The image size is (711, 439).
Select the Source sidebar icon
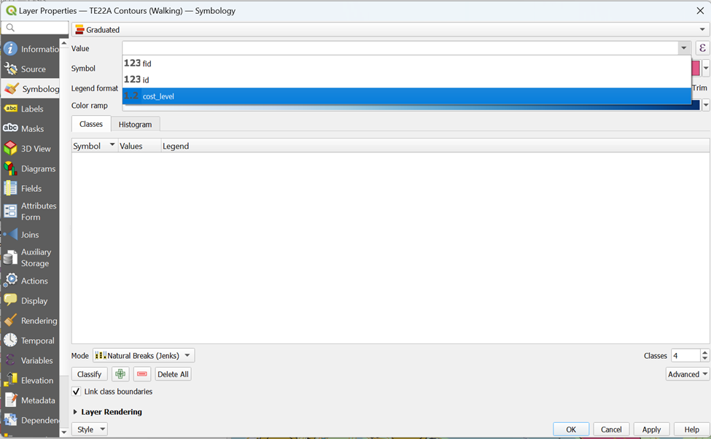coord(10,69)
